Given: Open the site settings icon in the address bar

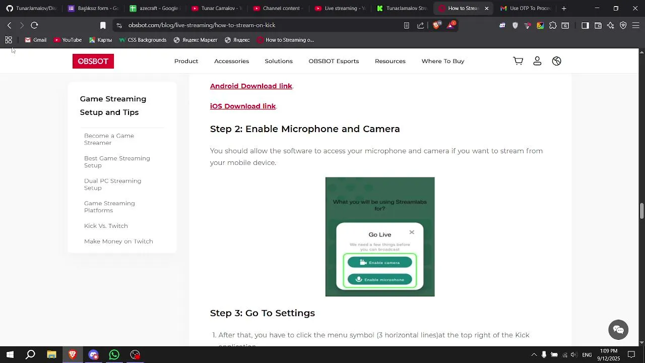Looking at the screenshot, I should pyautogui.click(x=118, y=25).
